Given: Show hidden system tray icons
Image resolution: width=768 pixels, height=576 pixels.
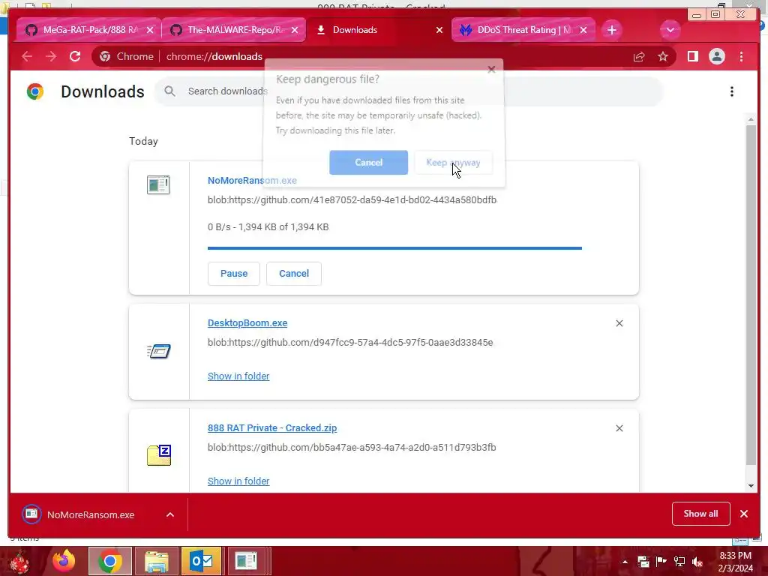Looking at the screenshot, I should pyautogui.click(x=625, y=562).
